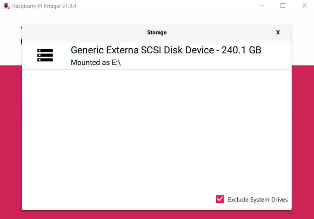314x219 pixels.
Task: Toggle the Exclude System Drives checkbox
Action: click(x=220, y=199)
